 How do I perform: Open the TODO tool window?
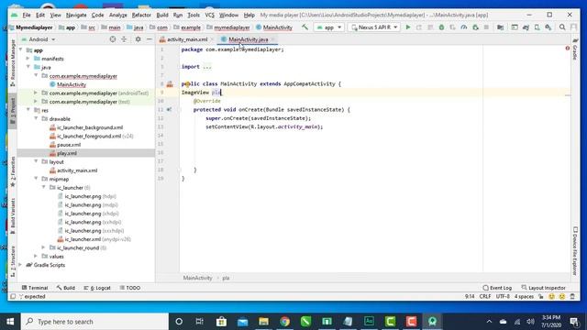(x=130, y=288)
